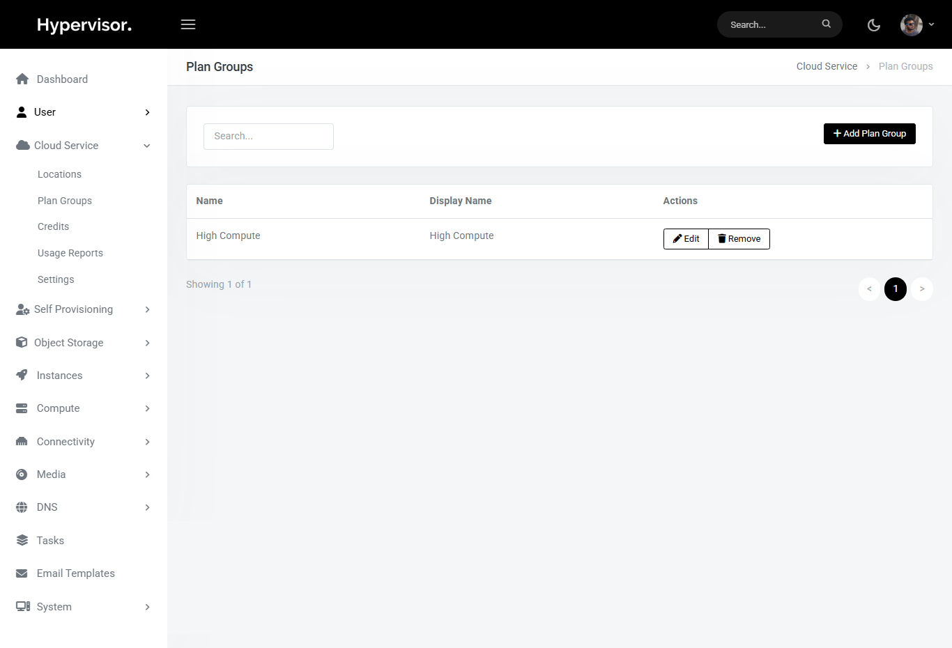The image size is (952, 648).
Task: Remove the High Compute plan group
Action: [x=739, y=239]
